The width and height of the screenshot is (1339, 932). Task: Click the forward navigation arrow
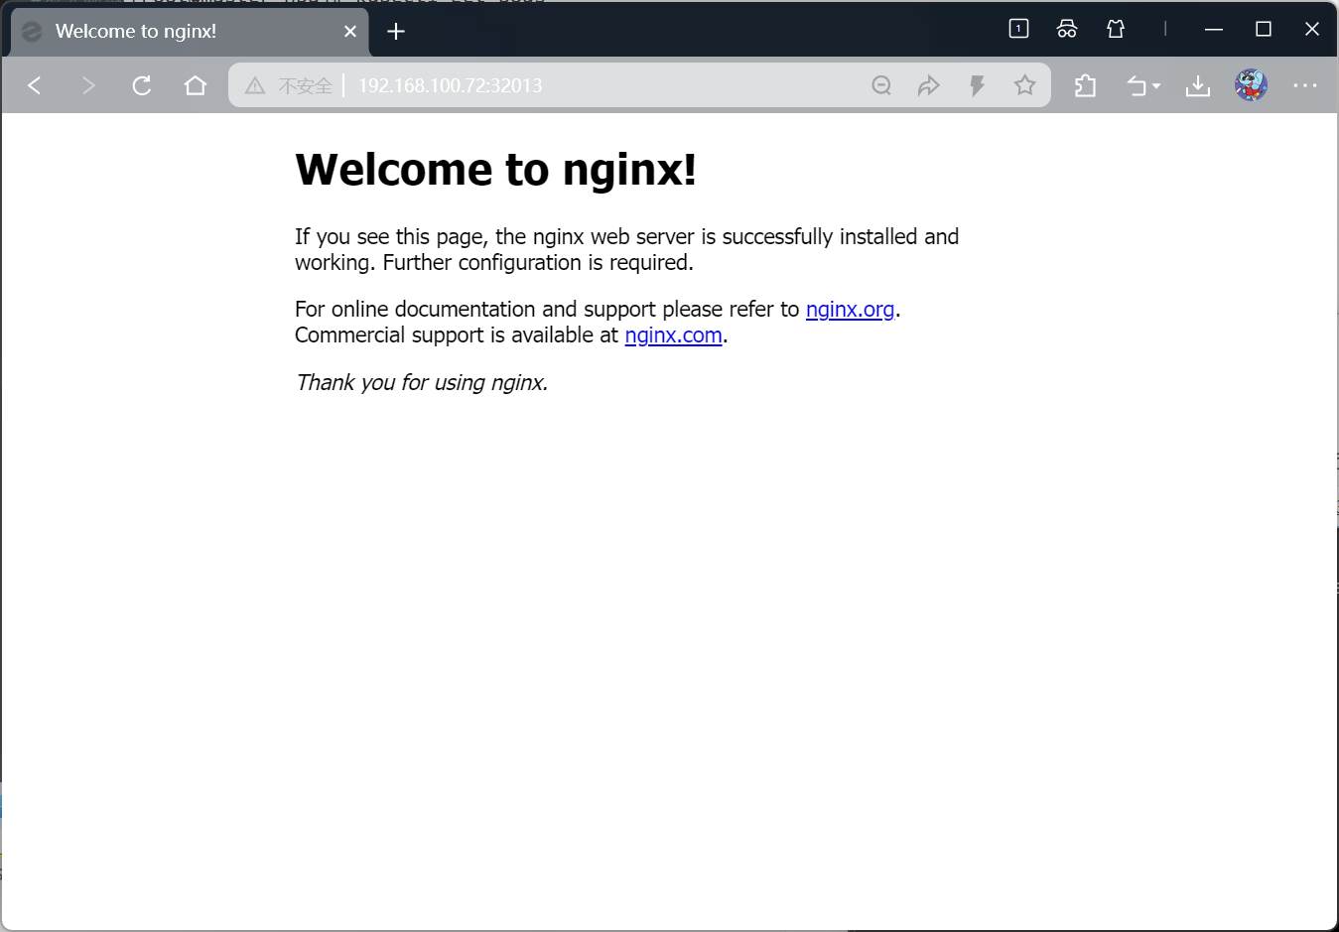88,85
